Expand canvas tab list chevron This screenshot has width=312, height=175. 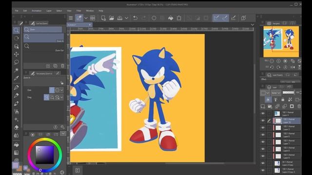click(253, 25)
